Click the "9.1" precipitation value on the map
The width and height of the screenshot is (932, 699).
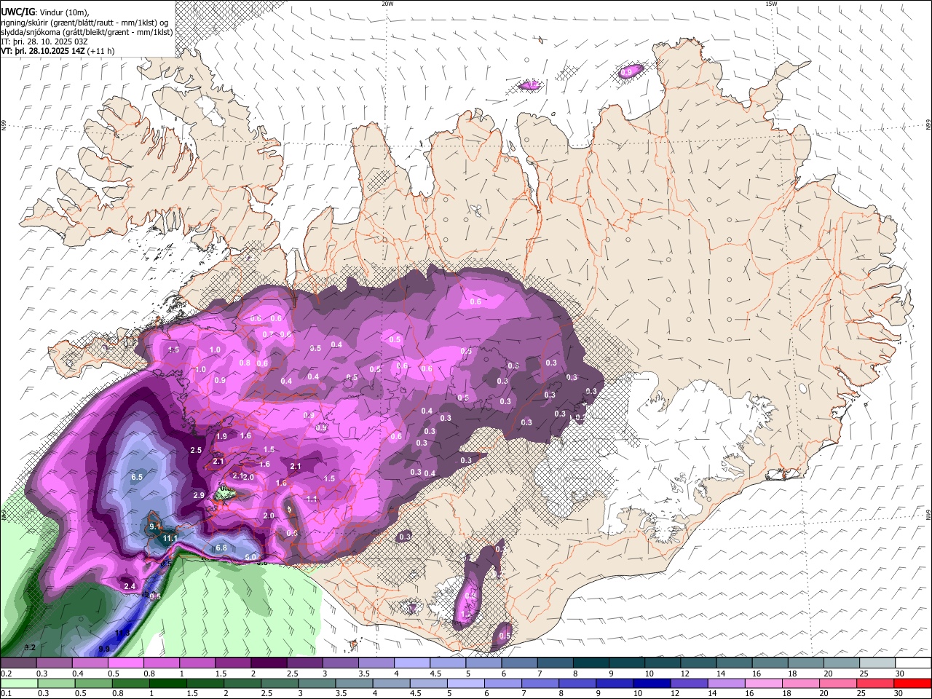click(154, 526)
